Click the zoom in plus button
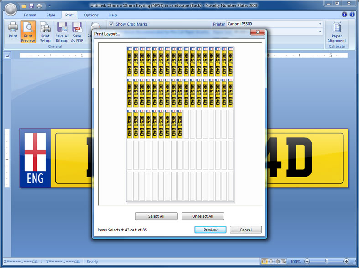Image resolution: width=359 pixels, height=268 pixels. click(346, 261)
